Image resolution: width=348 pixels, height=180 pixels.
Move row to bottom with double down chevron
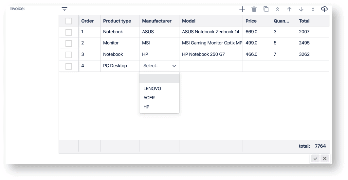pos(313,9)
